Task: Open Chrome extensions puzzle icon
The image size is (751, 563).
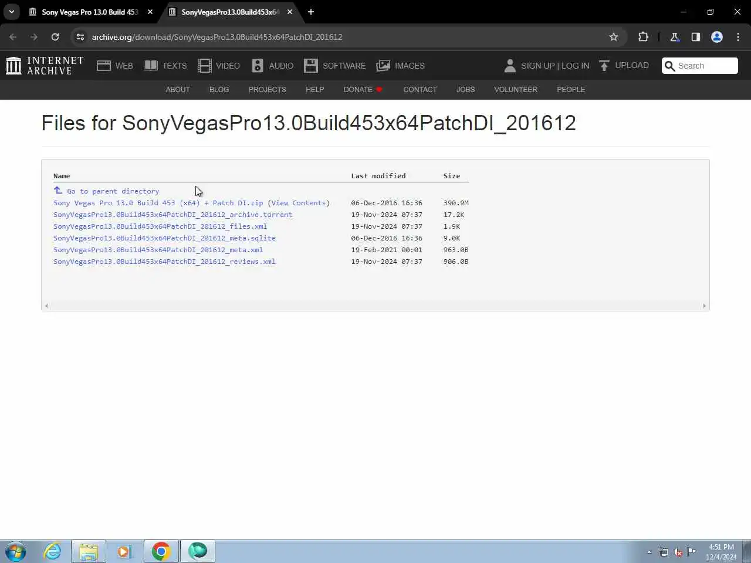Action: click(x=643, y=37)
